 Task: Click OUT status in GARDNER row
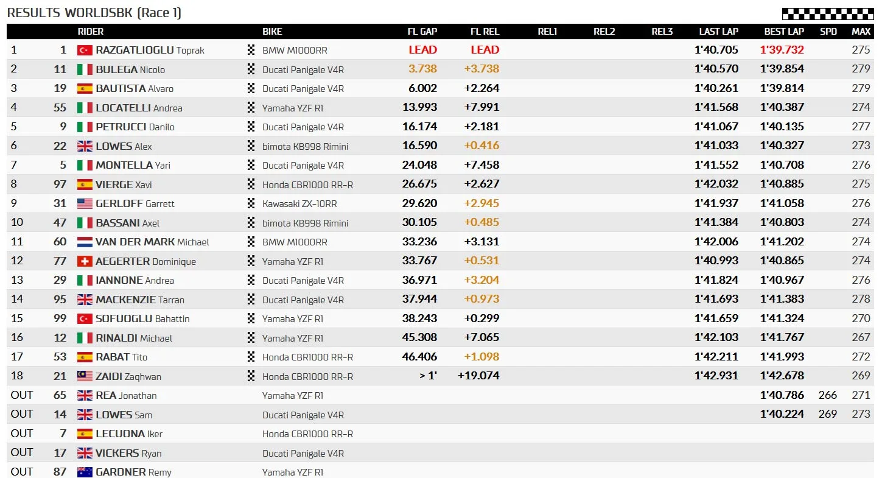22,471
